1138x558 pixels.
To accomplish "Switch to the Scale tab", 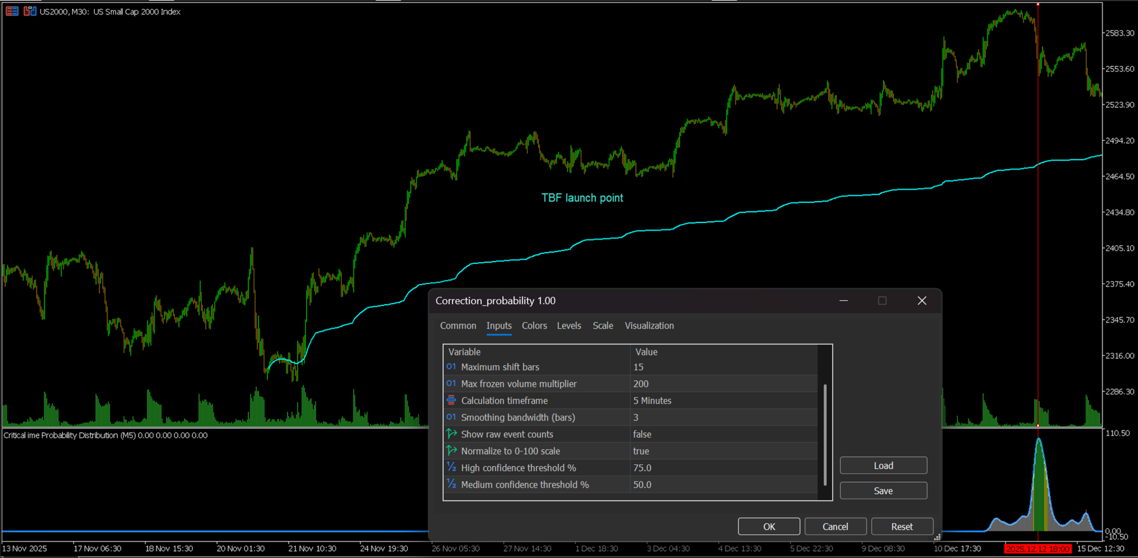I will pyautogui.click(x=603, y=326).
